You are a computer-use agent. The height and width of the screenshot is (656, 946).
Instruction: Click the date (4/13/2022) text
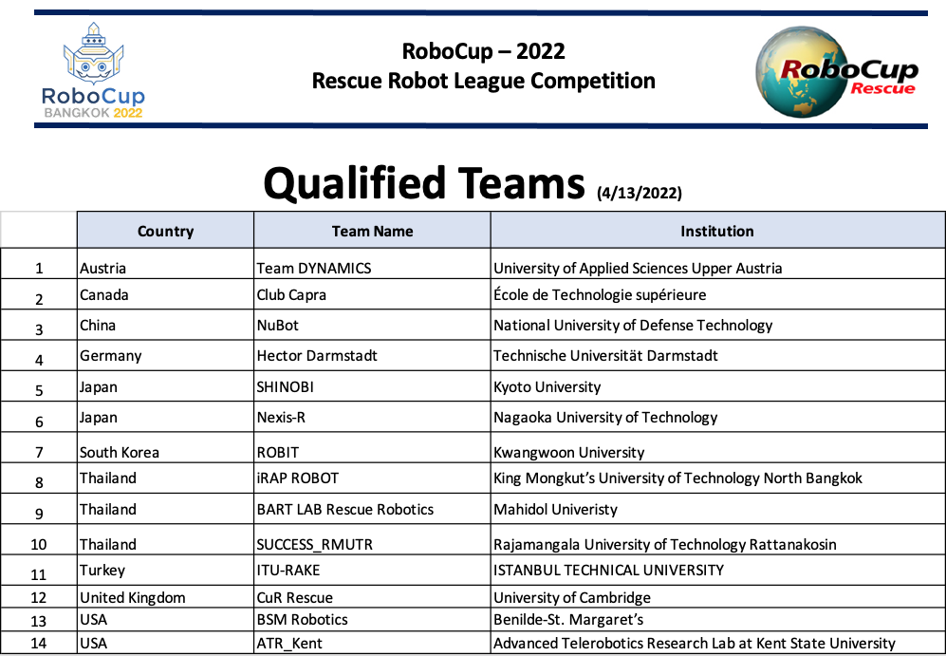pyautogui.click(x=640, y=193)
